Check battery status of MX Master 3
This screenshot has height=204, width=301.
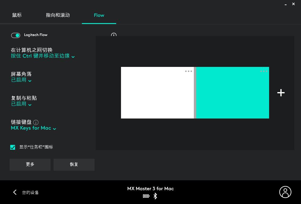click(x=146, y=196)
